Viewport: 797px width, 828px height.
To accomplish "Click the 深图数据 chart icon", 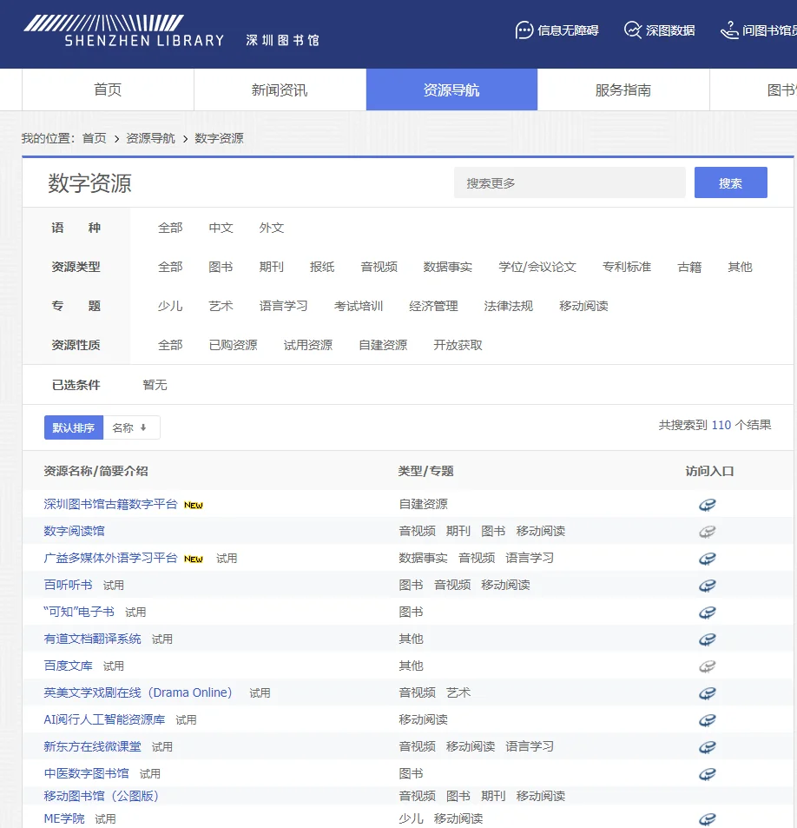I will point(632,30).
